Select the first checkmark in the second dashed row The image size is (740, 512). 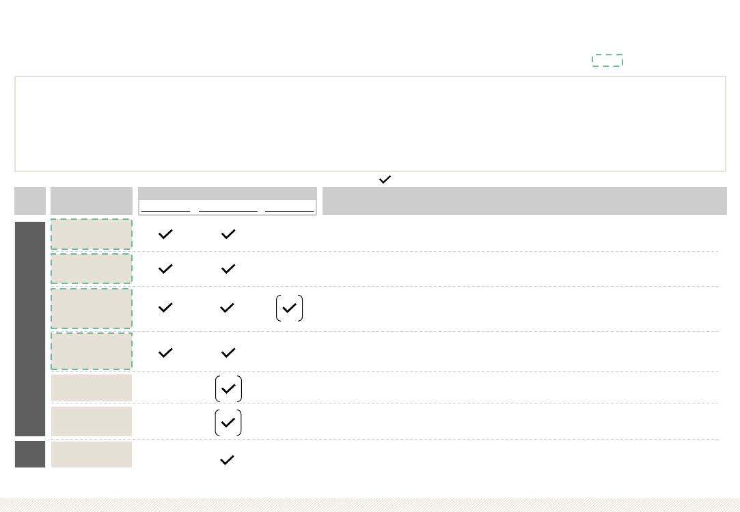point(165,269)
